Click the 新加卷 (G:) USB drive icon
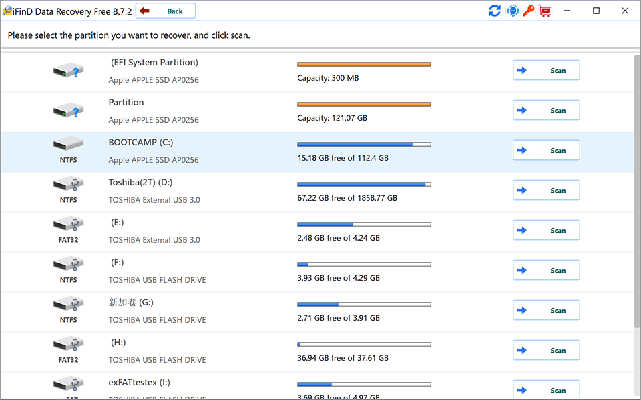Screen dimensions: 641x400 tap(68, 304)
